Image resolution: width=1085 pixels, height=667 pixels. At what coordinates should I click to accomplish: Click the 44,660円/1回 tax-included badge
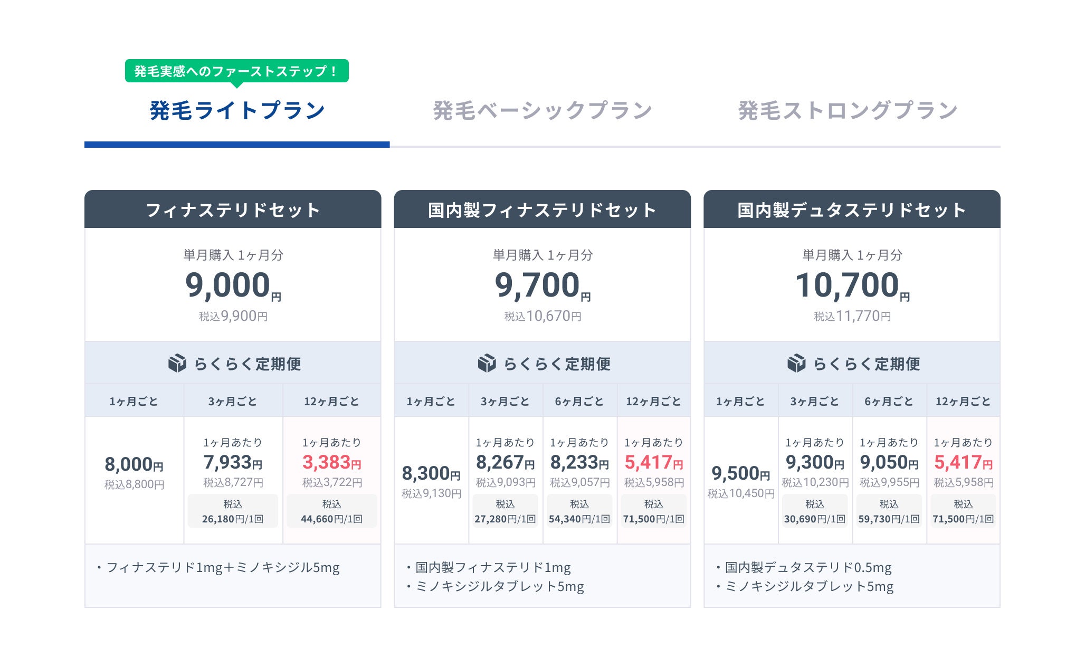(331, 511)
